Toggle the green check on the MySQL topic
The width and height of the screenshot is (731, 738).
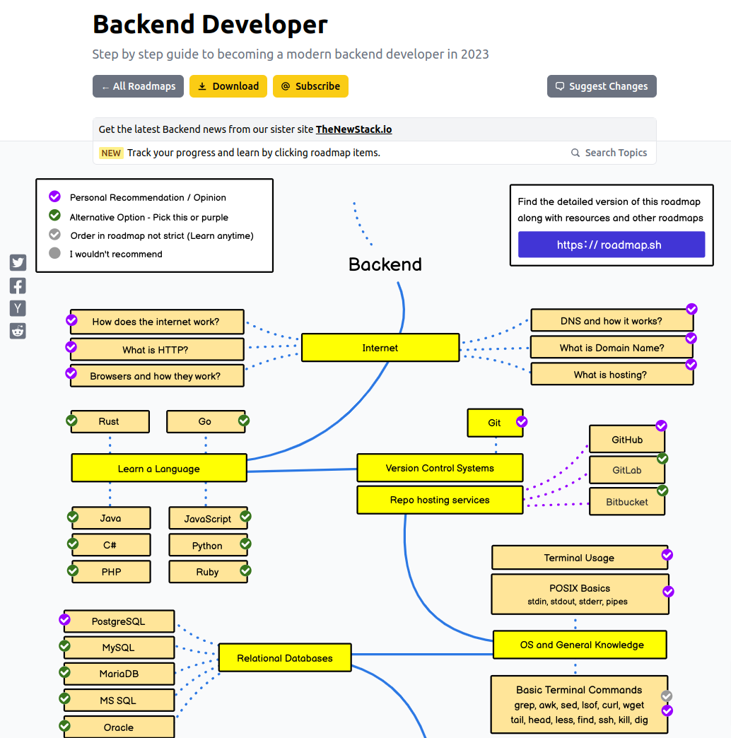click(x=65, y=646)
